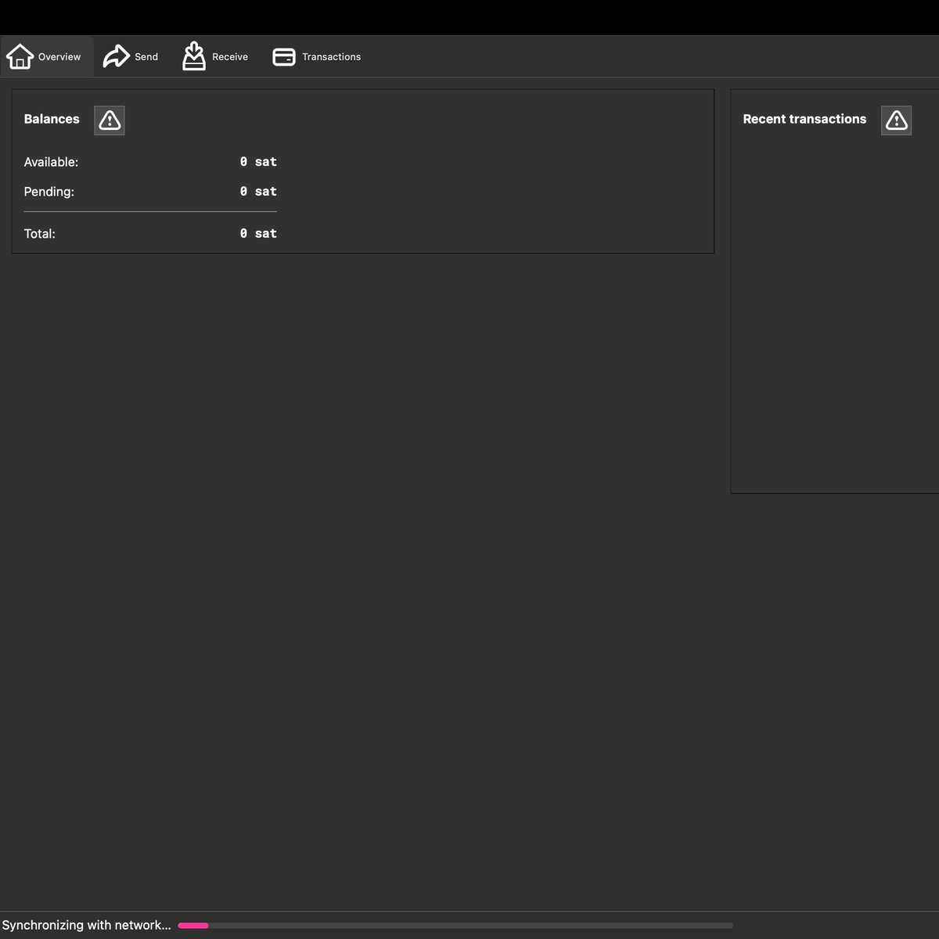Click the 'Available:' label
939x939 pixels.
(x=51, y=162)
